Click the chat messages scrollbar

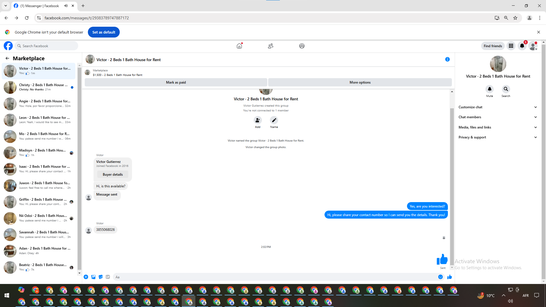452,186
